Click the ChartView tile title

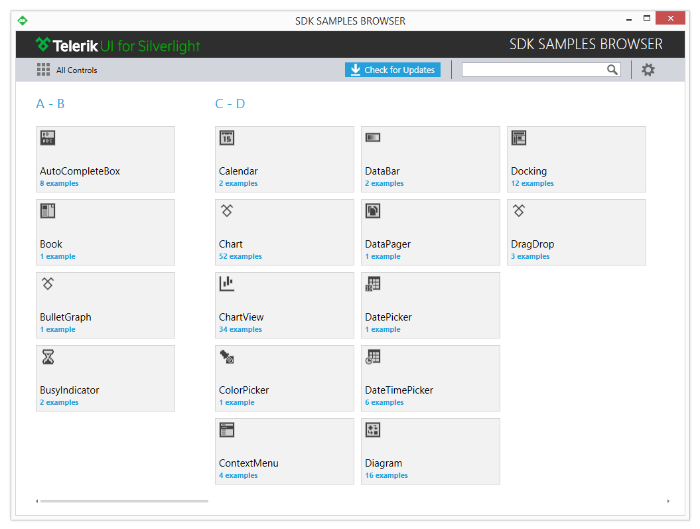[241, 317]
